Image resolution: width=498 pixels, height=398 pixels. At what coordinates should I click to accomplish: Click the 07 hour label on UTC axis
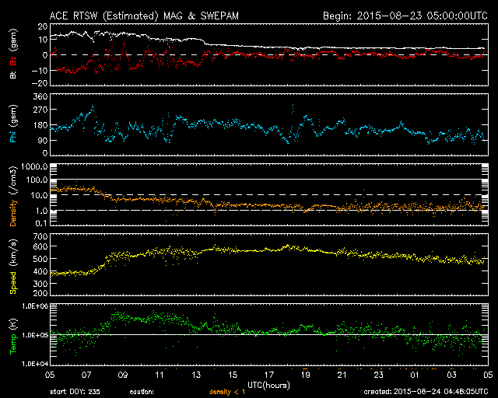click(86, 375)
